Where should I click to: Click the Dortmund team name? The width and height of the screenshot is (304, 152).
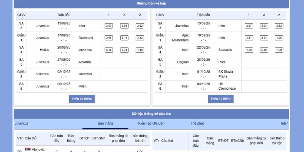(86, 38)
